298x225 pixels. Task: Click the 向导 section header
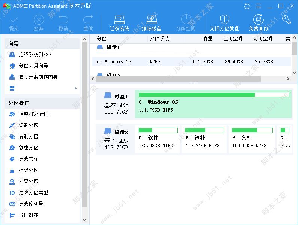[x=42, y=43]
